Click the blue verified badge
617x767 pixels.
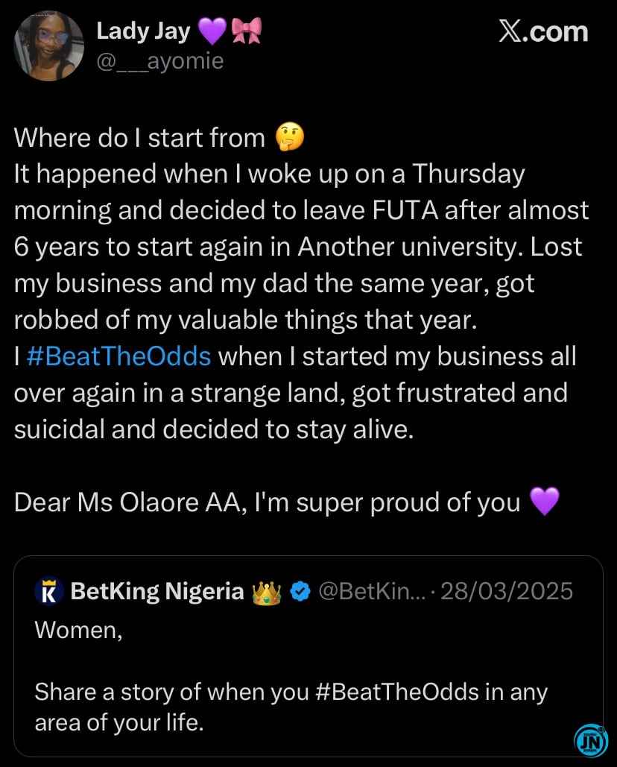[x=300, y=592]
